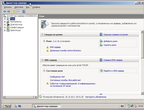
Task: Click warning icon next to Доменные службы Active Directory
Action: [48, 51]
